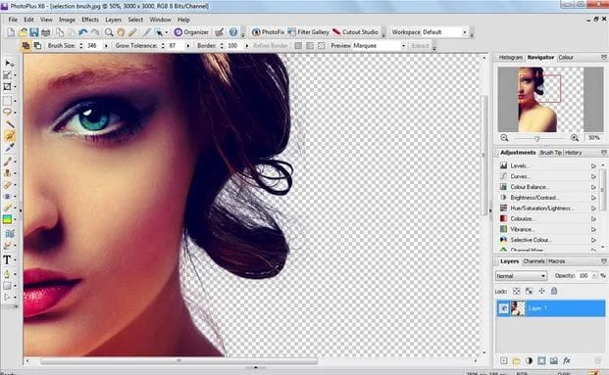Toggle lock transparency in Layers panel
609x375 pixels.
coord(516,291)
